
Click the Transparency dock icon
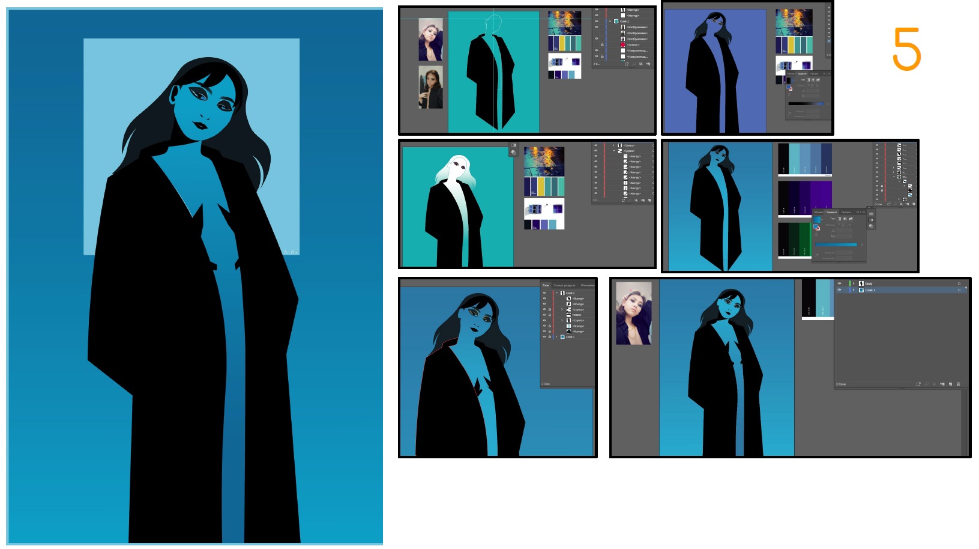(x=871, y=226)
